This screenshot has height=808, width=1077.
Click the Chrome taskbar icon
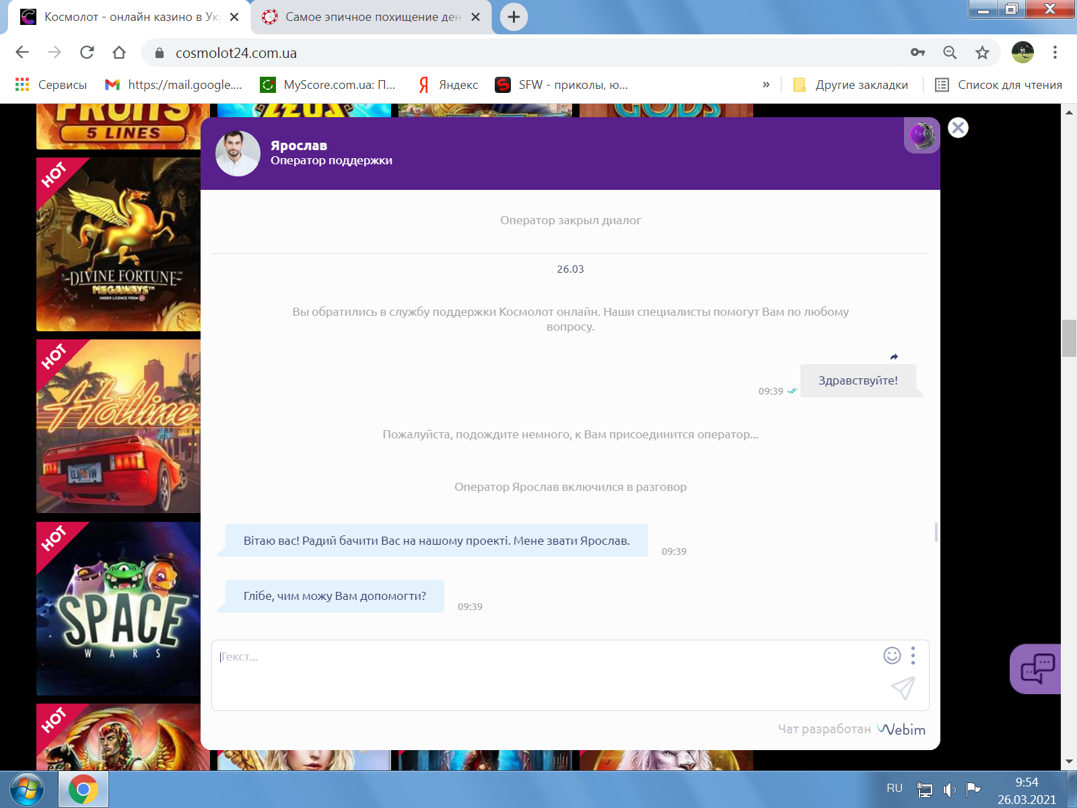(x=83, y=790)
